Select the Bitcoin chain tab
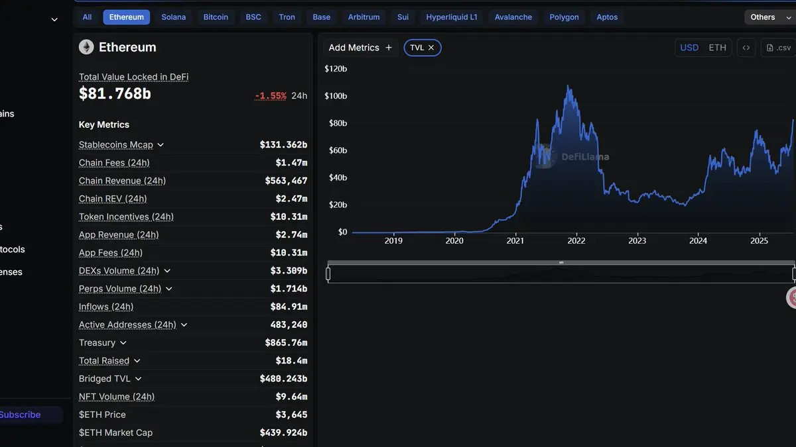 [216, 17]
